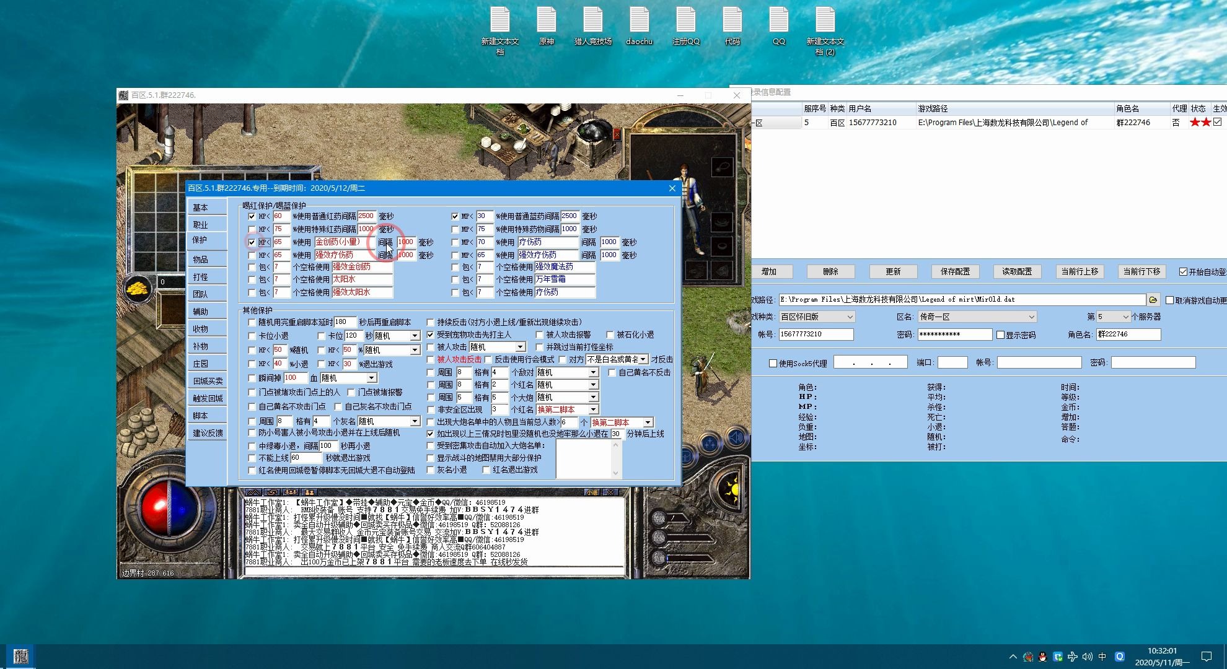Click the 当前行上移 button
This screenshot has height=669, width=1227.
coord(1080,271)
